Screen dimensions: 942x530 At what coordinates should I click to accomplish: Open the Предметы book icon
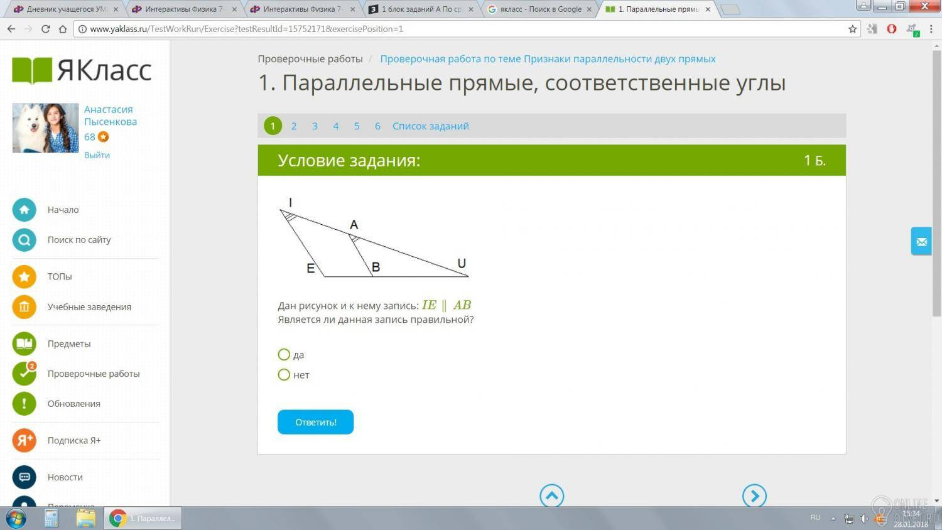(x=24, y=343)
